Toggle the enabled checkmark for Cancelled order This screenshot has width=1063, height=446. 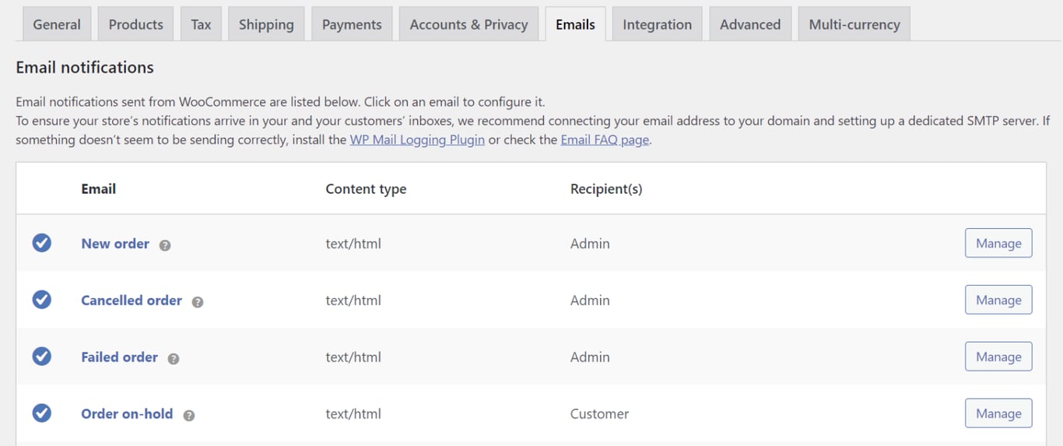[x=42, y=300]
